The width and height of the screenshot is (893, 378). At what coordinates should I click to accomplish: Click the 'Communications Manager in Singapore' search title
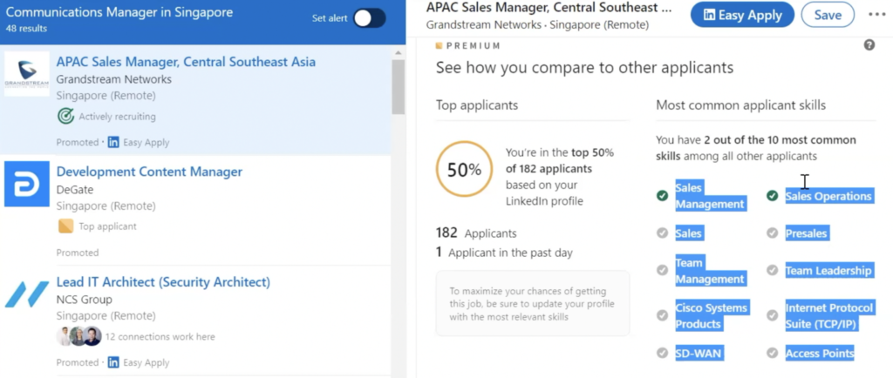click(119, 12)
